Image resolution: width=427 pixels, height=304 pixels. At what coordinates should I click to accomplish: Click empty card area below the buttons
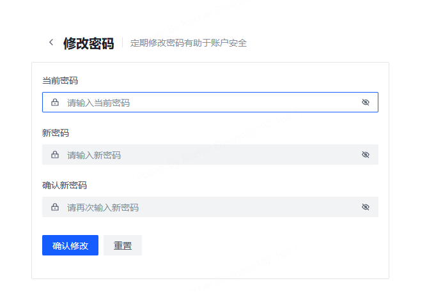pyautogui.click(x=211, y=267)
